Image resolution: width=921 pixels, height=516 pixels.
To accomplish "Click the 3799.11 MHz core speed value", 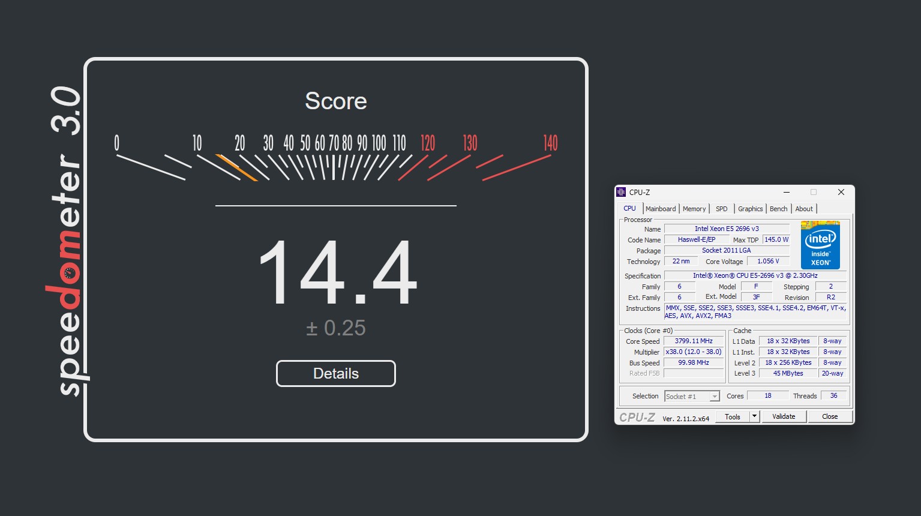I will [694, 341].
